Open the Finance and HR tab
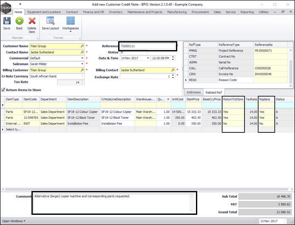The width and height of the screenshot is (295, 225). [x=94, y=12]
